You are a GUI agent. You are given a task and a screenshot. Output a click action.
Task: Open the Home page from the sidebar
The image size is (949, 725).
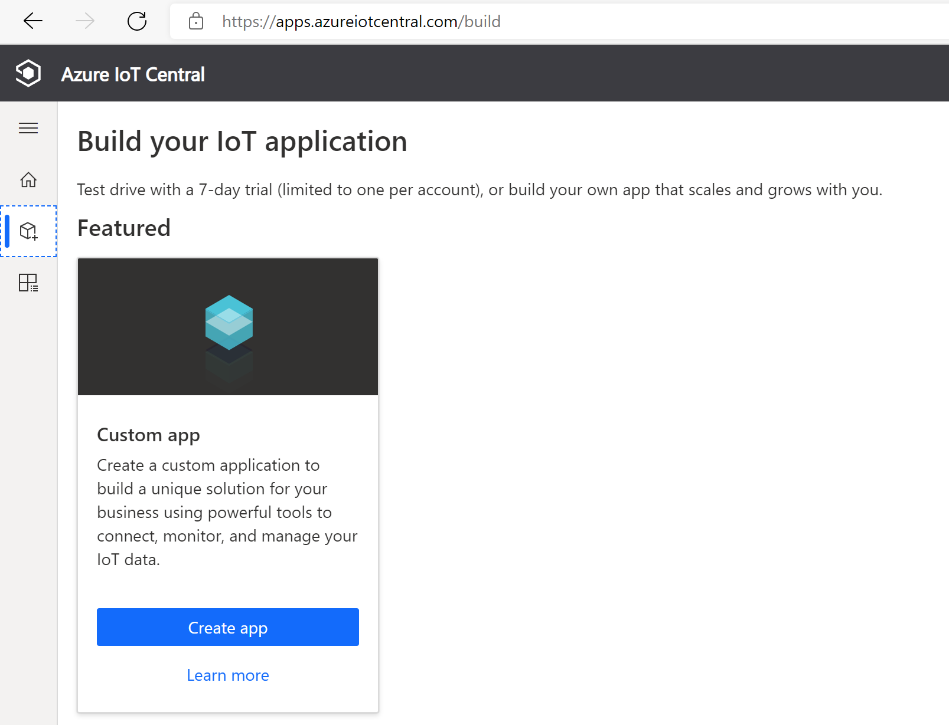tap(28, 179)
